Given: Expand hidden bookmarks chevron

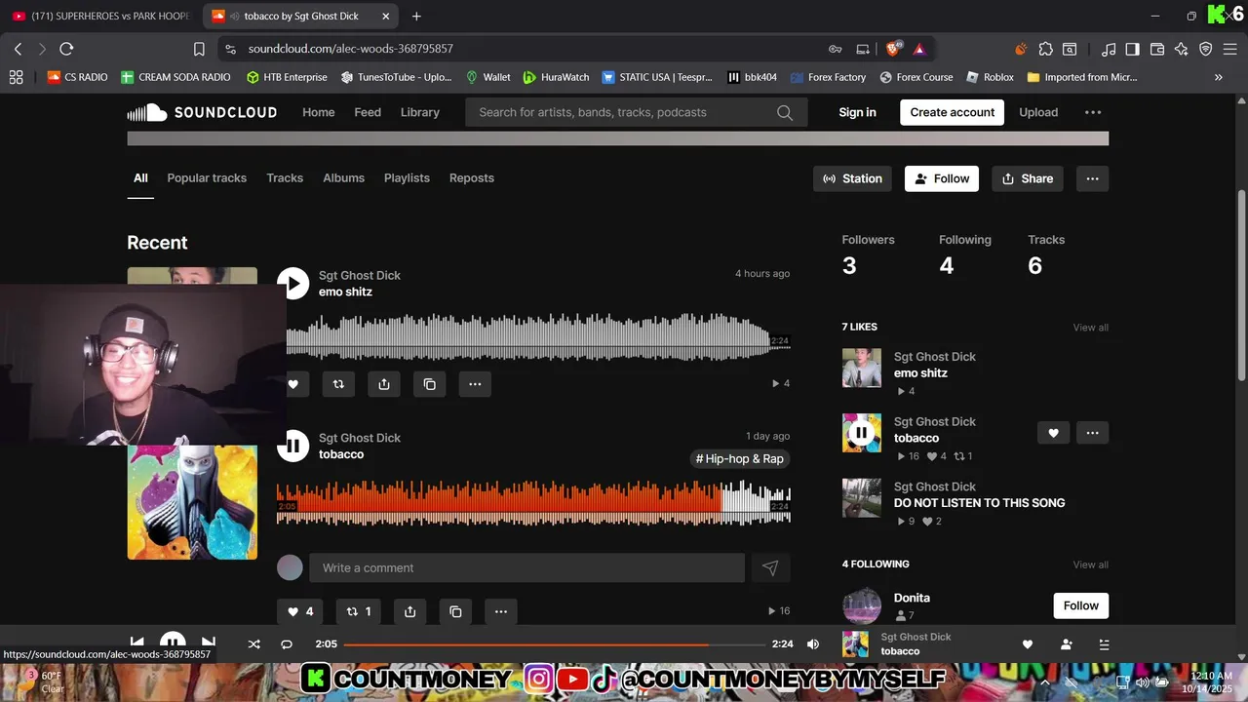Looking at the screenshot, I should click(x=1218, y=77).
